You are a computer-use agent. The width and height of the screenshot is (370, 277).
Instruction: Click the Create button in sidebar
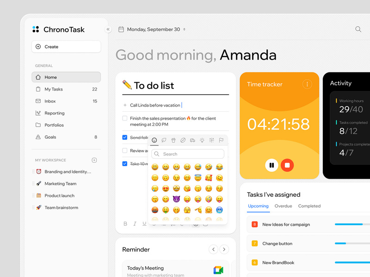[66, 47]
